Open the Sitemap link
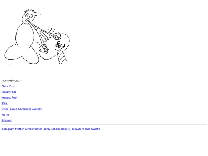208x156 pixels. pyautogui.click(x=7, y=120)
